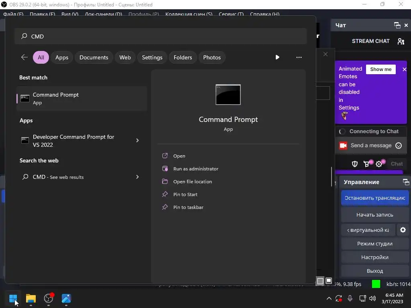The image size is (411, 308).
Task: Undock the Чат panel
Action: tap(397, 25)
